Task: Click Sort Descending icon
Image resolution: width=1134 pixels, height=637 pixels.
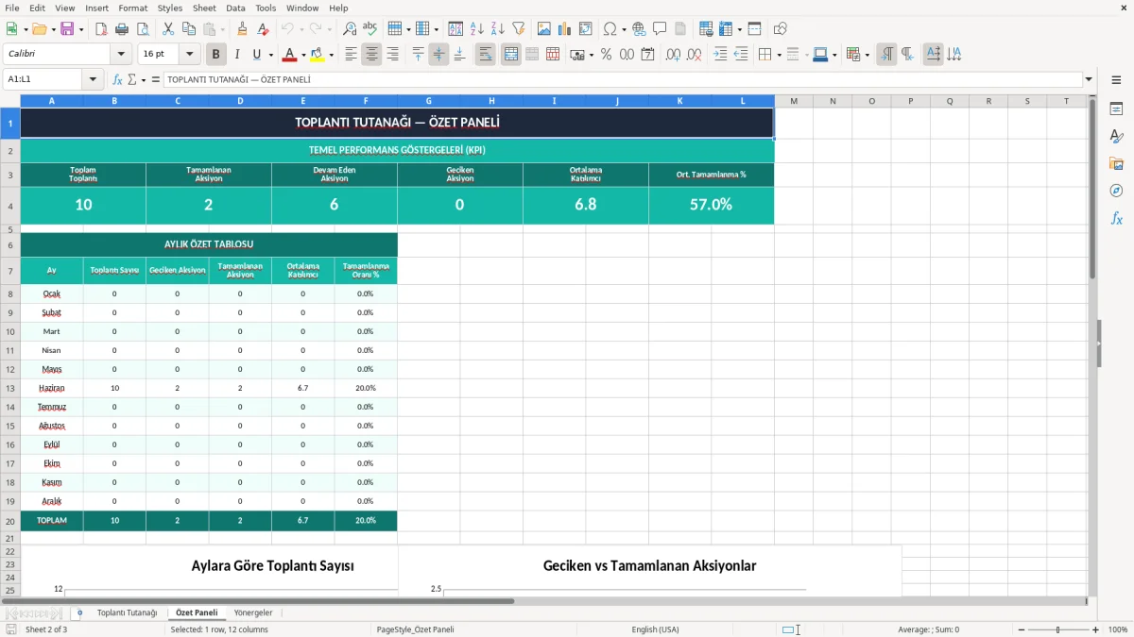Action: (x=498, y=29)
